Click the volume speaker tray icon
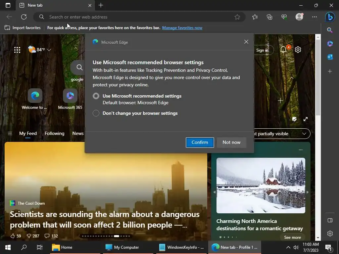Image resolution: width=339 pixels, height=254 pixels. [x=296, y=247]
